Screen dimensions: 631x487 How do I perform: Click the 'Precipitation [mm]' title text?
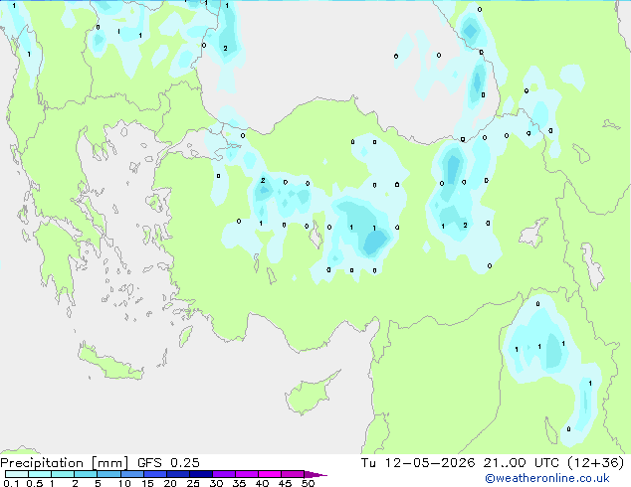tap(65, 463)
